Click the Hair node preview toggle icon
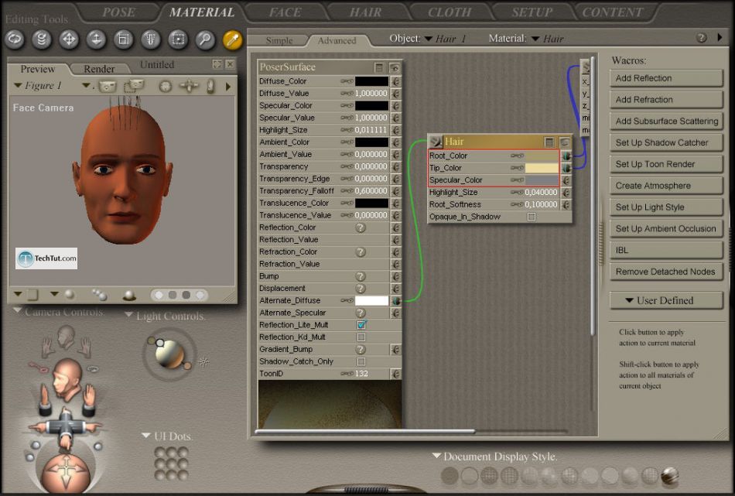The width and height of the screenshot is (735, 496). (x=564, y=142)
